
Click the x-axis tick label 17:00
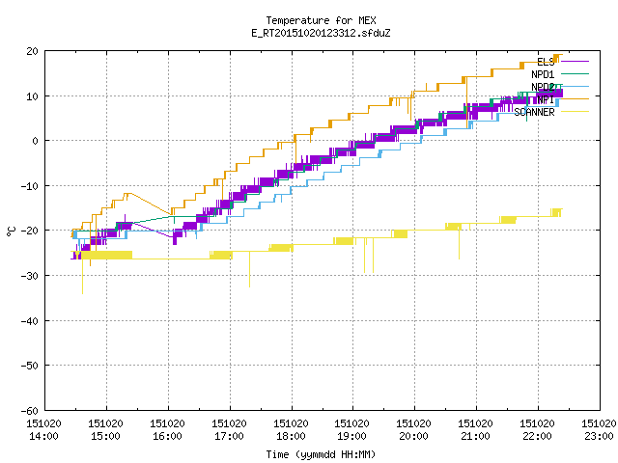[229, 436]
